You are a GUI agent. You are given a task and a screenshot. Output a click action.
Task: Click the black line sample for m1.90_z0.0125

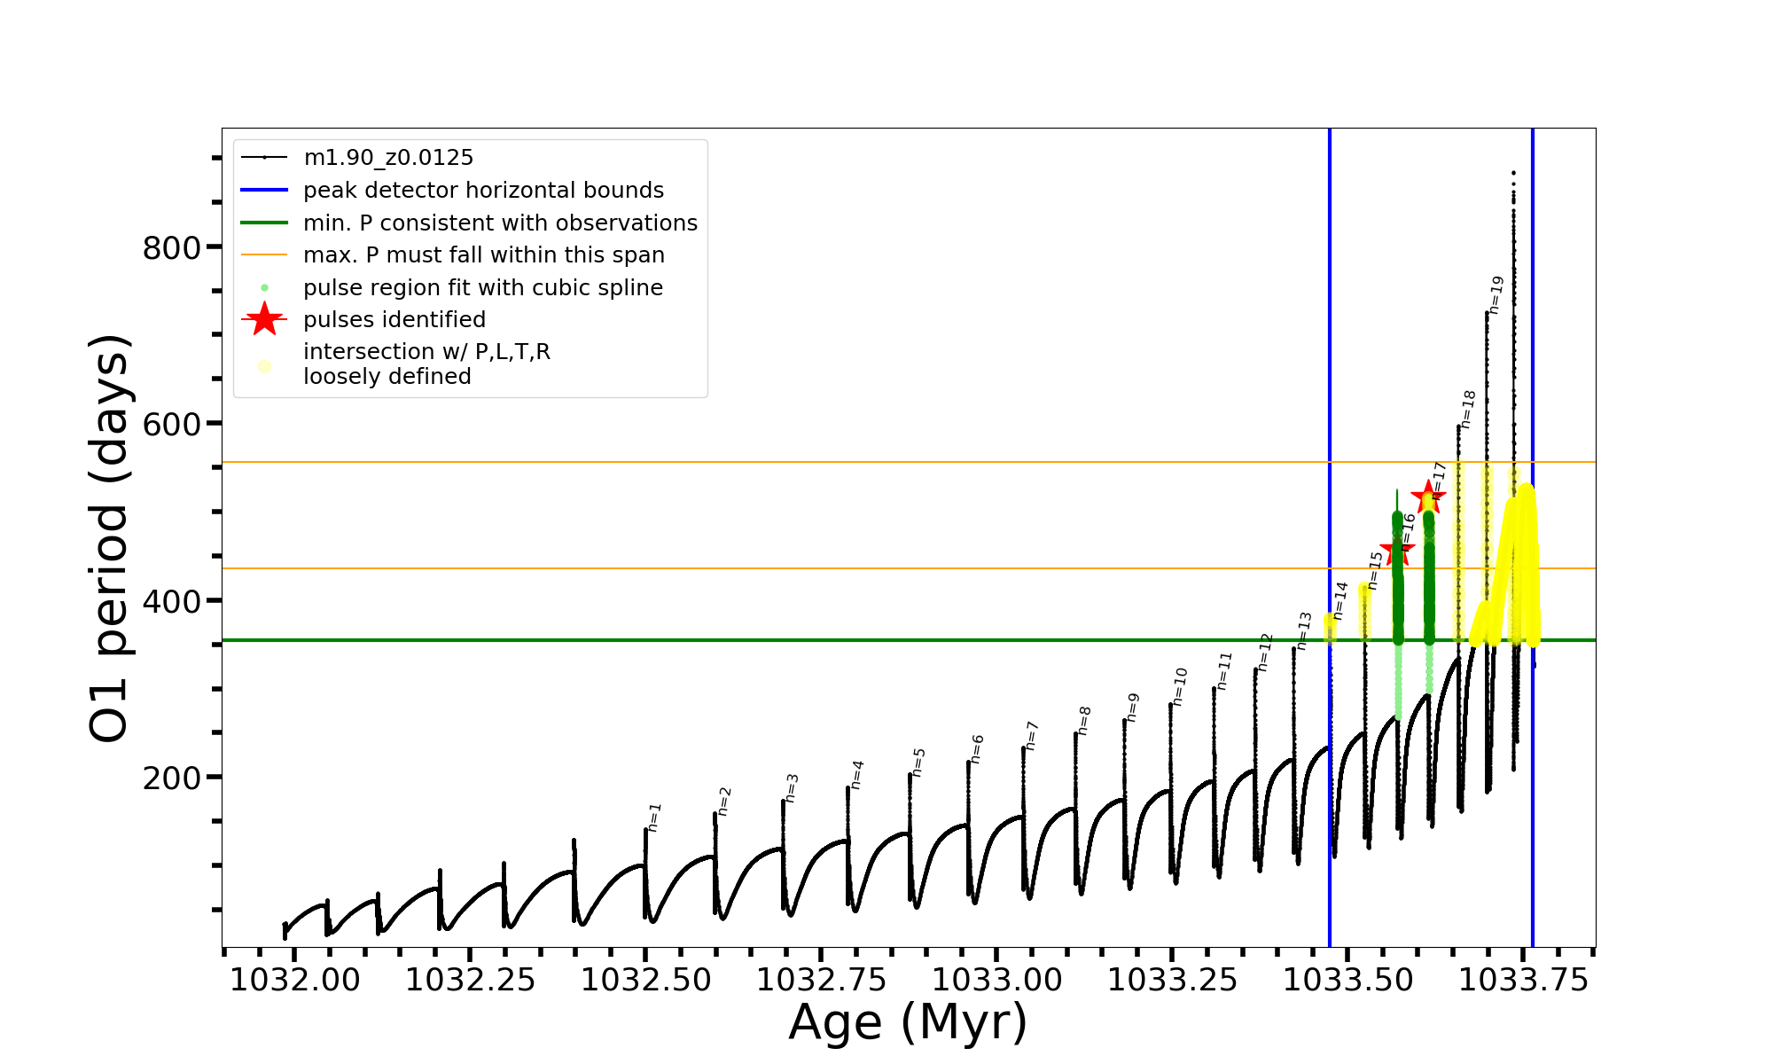click(x=264, y=158)
